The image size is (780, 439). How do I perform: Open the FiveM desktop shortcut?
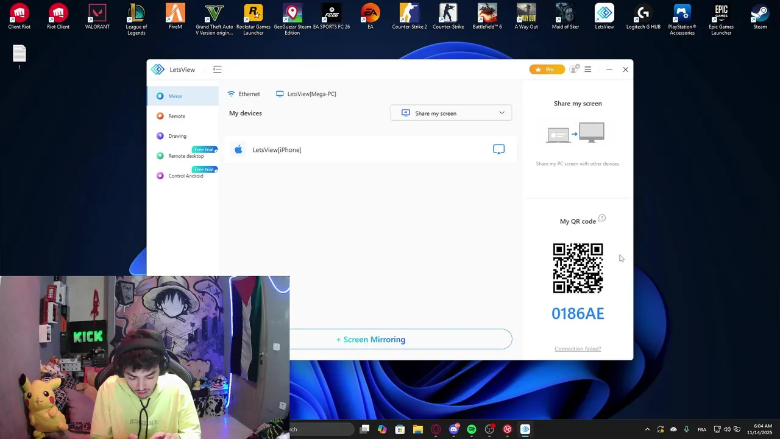(x=175, y=17)
